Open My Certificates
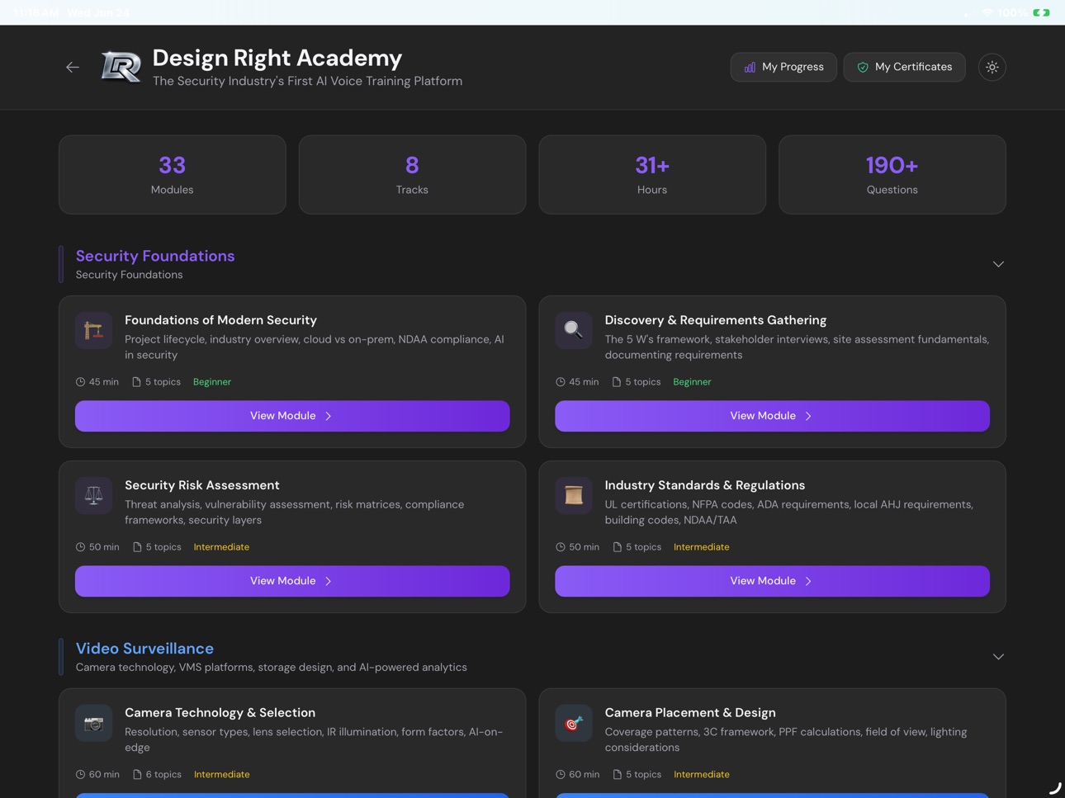The width and height of the screenshot is (1065, 798). [905, 67]
